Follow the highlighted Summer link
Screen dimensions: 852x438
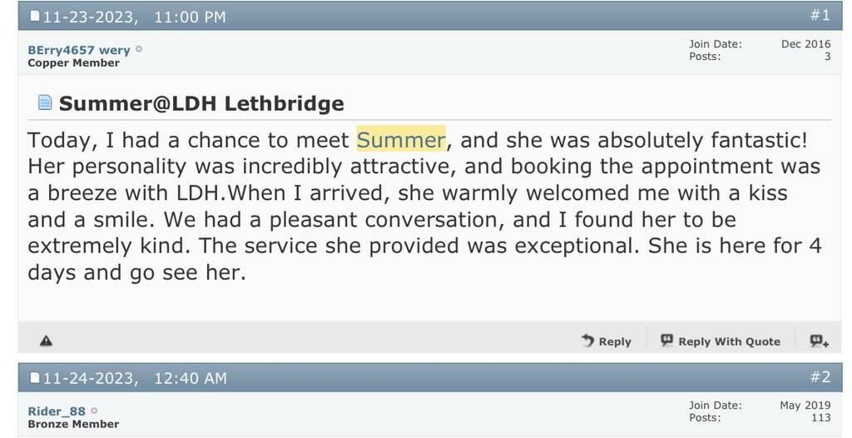tap(401, 138)
